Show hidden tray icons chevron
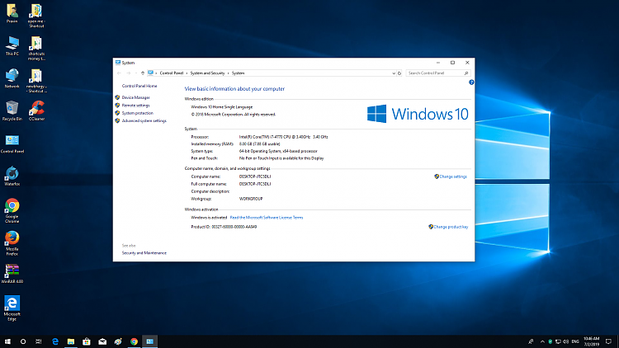The image size is (619, 348). coord(542,341)
